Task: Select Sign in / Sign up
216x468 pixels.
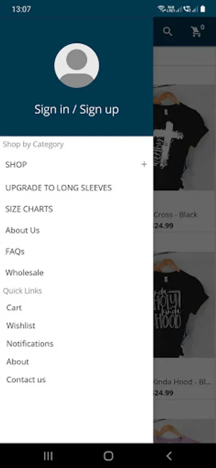Action: click(77, 110)
